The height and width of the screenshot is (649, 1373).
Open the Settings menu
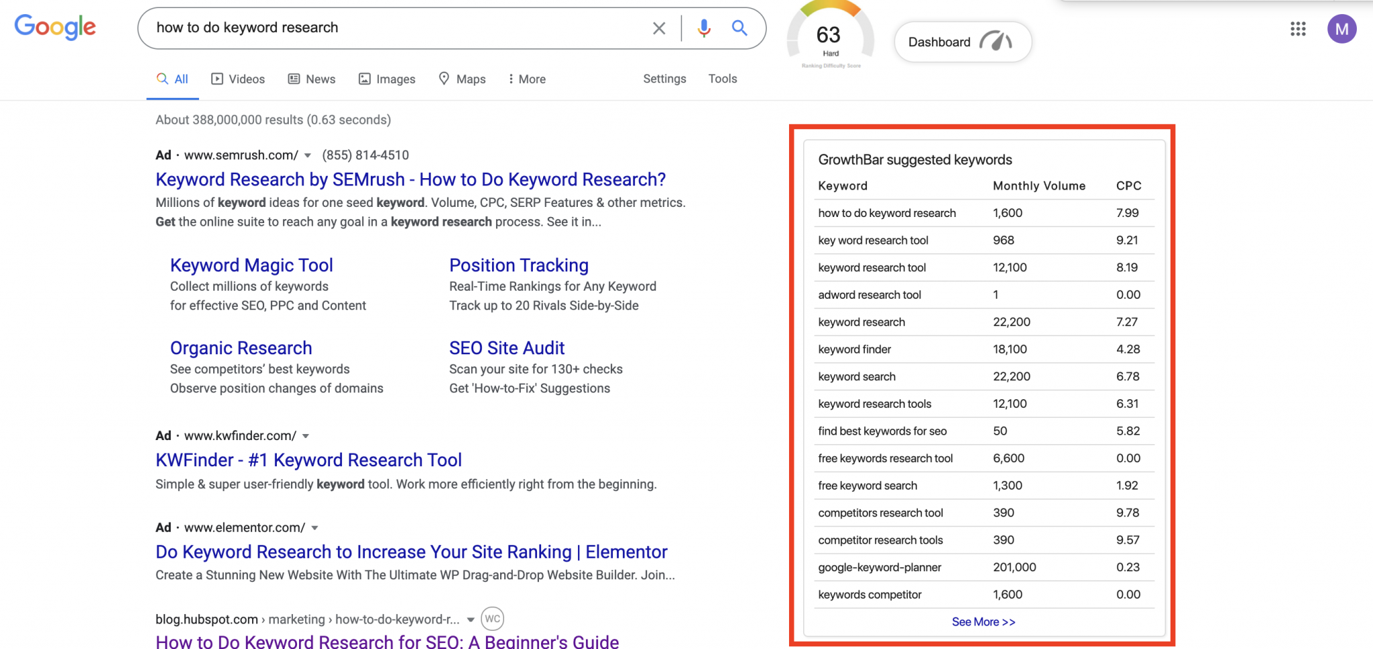(x=664, y=79)
